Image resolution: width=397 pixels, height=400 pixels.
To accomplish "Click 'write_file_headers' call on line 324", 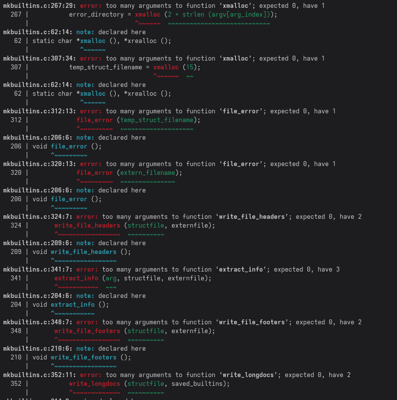I will (x=87, y=226).
